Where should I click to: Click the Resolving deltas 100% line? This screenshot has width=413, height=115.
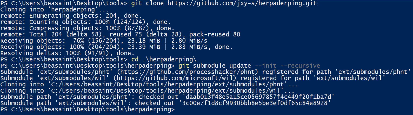[x=67, y=53]
